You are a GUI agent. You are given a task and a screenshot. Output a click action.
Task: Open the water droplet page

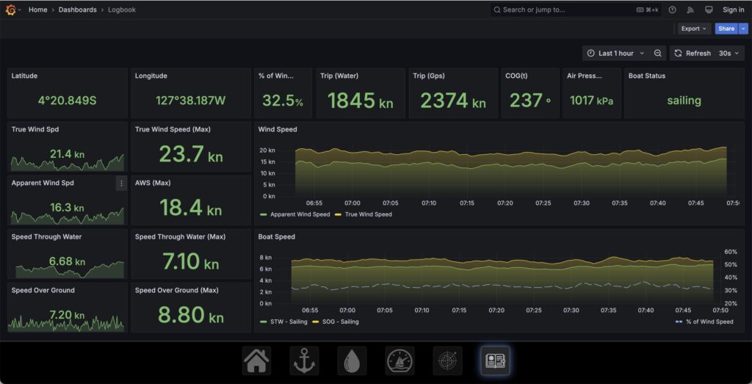pyautogui.click(x=352, y=361)
